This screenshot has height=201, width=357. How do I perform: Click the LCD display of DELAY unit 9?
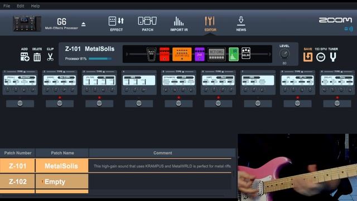337,80
